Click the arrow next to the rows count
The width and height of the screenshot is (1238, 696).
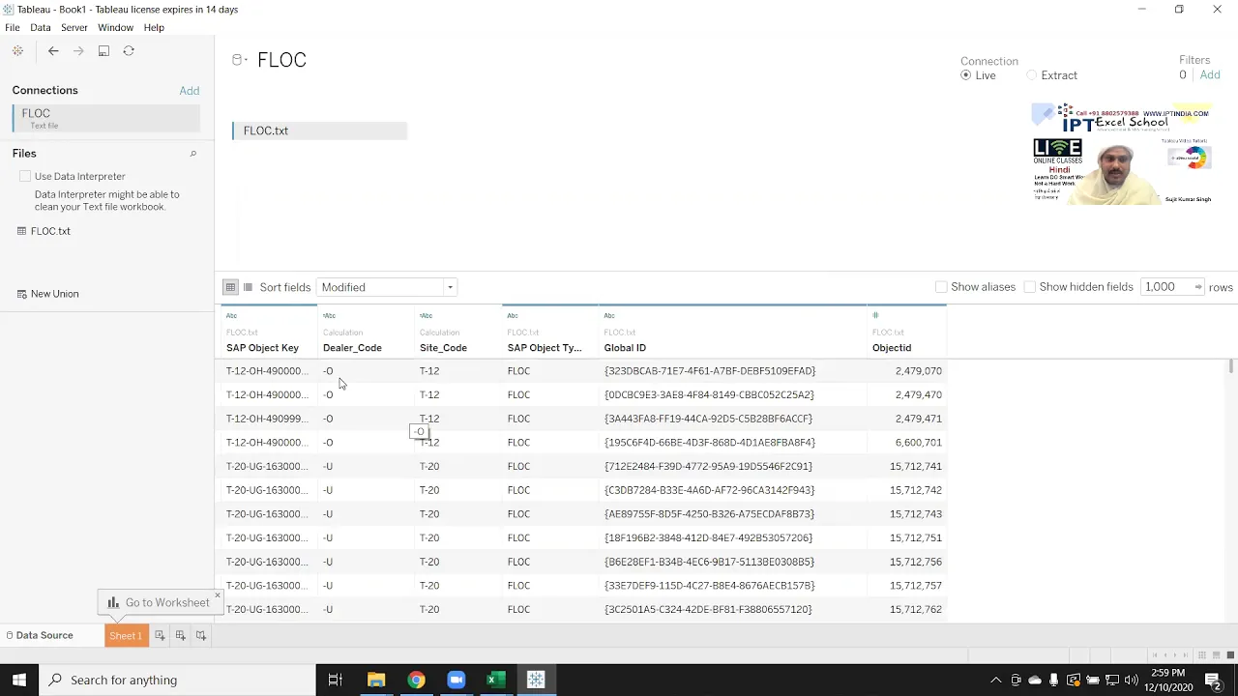(1197, 287)
